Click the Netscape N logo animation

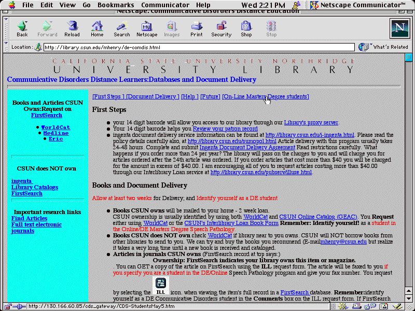click(x=399, y=29)
